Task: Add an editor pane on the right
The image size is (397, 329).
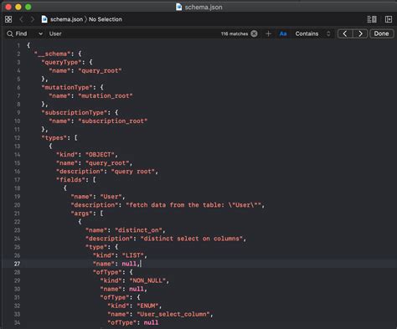Action: tap(389, 19)
